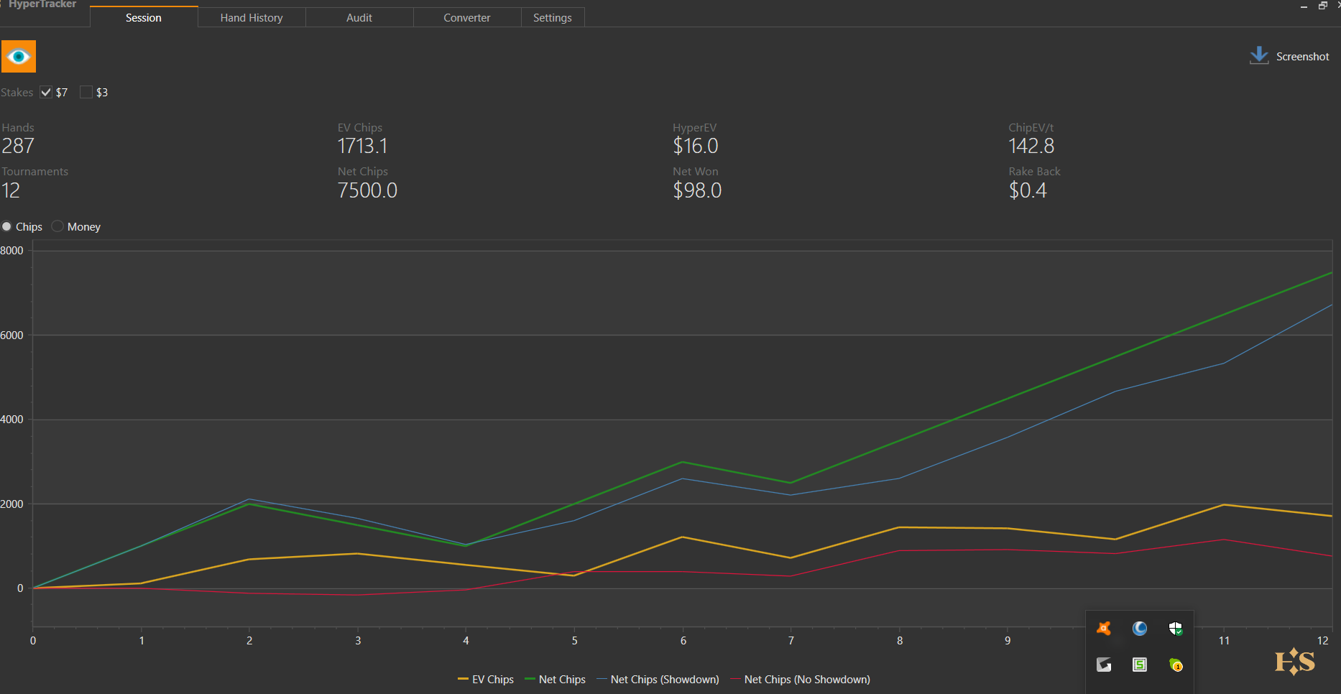Click the Tournaments stat label
This screenshot has height=694, width=1341.
[x=34, y=171]
